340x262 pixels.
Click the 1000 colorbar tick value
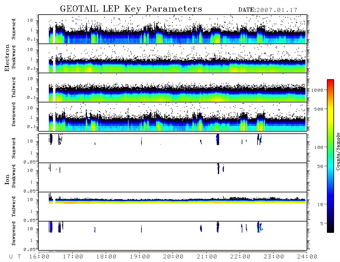317,90
